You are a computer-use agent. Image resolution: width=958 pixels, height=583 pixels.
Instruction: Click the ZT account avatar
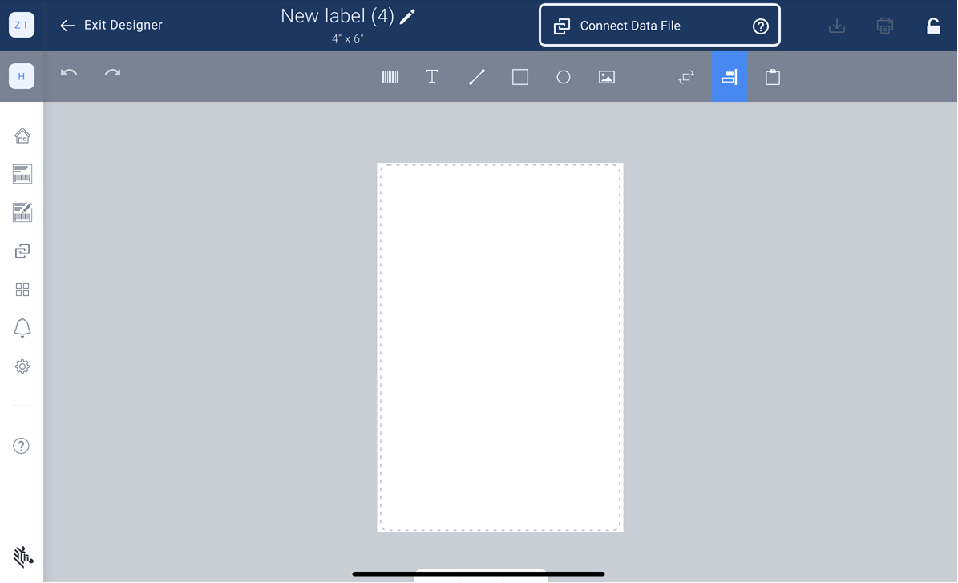click(21, 24)
